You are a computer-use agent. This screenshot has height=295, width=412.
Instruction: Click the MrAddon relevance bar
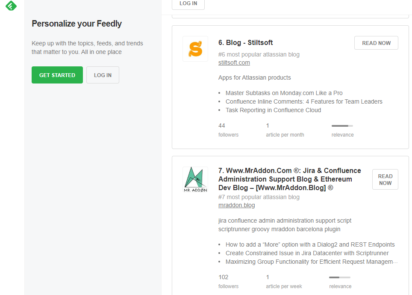point(340,277)
